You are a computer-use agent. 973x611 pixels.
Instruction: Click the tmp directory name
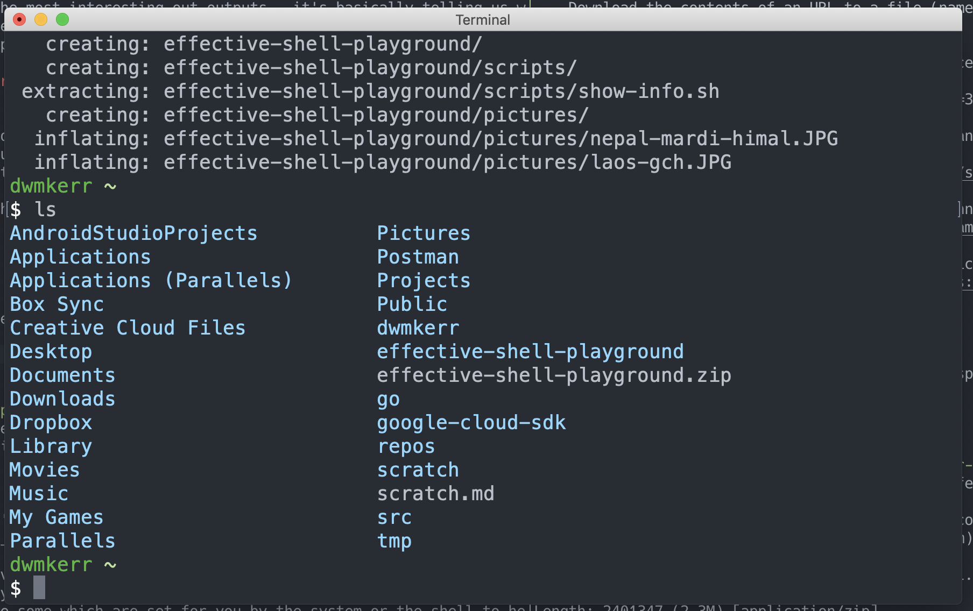coord(394,541)
